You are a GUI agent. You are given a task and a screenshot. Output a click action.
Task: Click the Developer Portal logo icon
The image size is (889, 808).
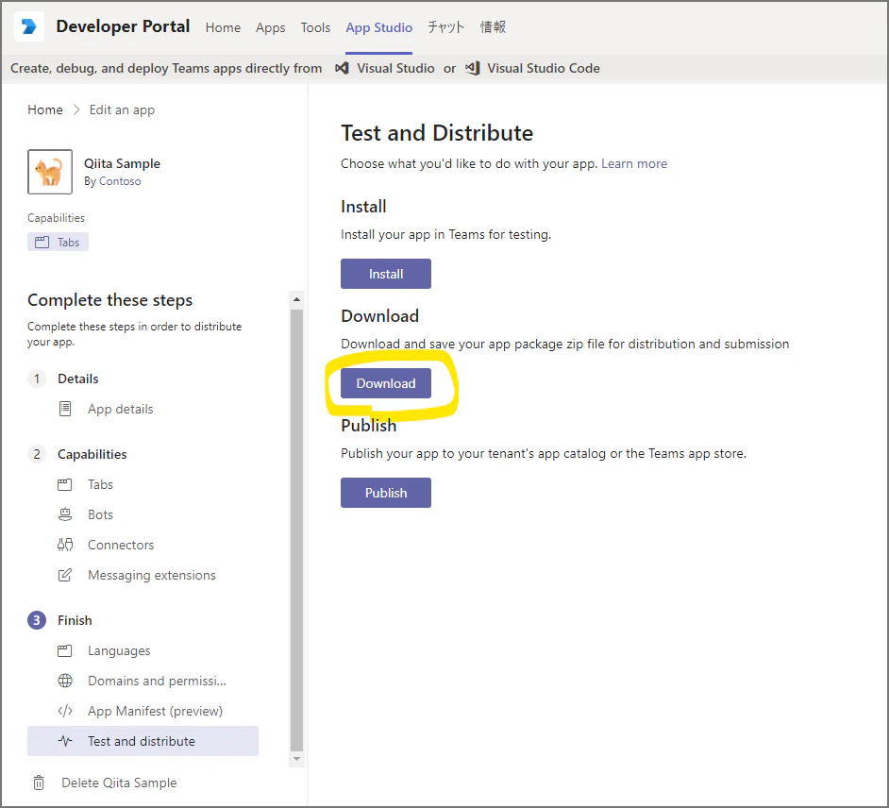(29, 26)
